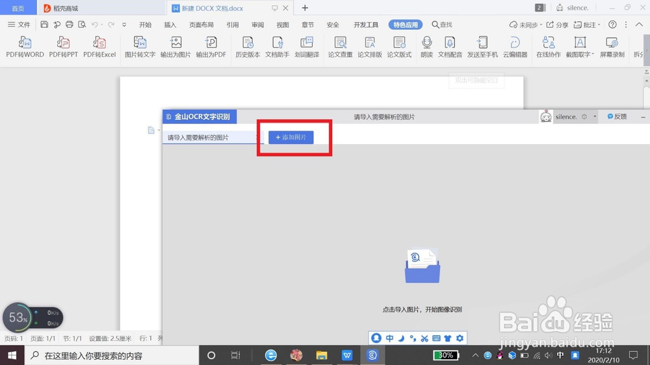Start 屏幕录制 screen recording
The image size is (650, 365).
point(612,47)
